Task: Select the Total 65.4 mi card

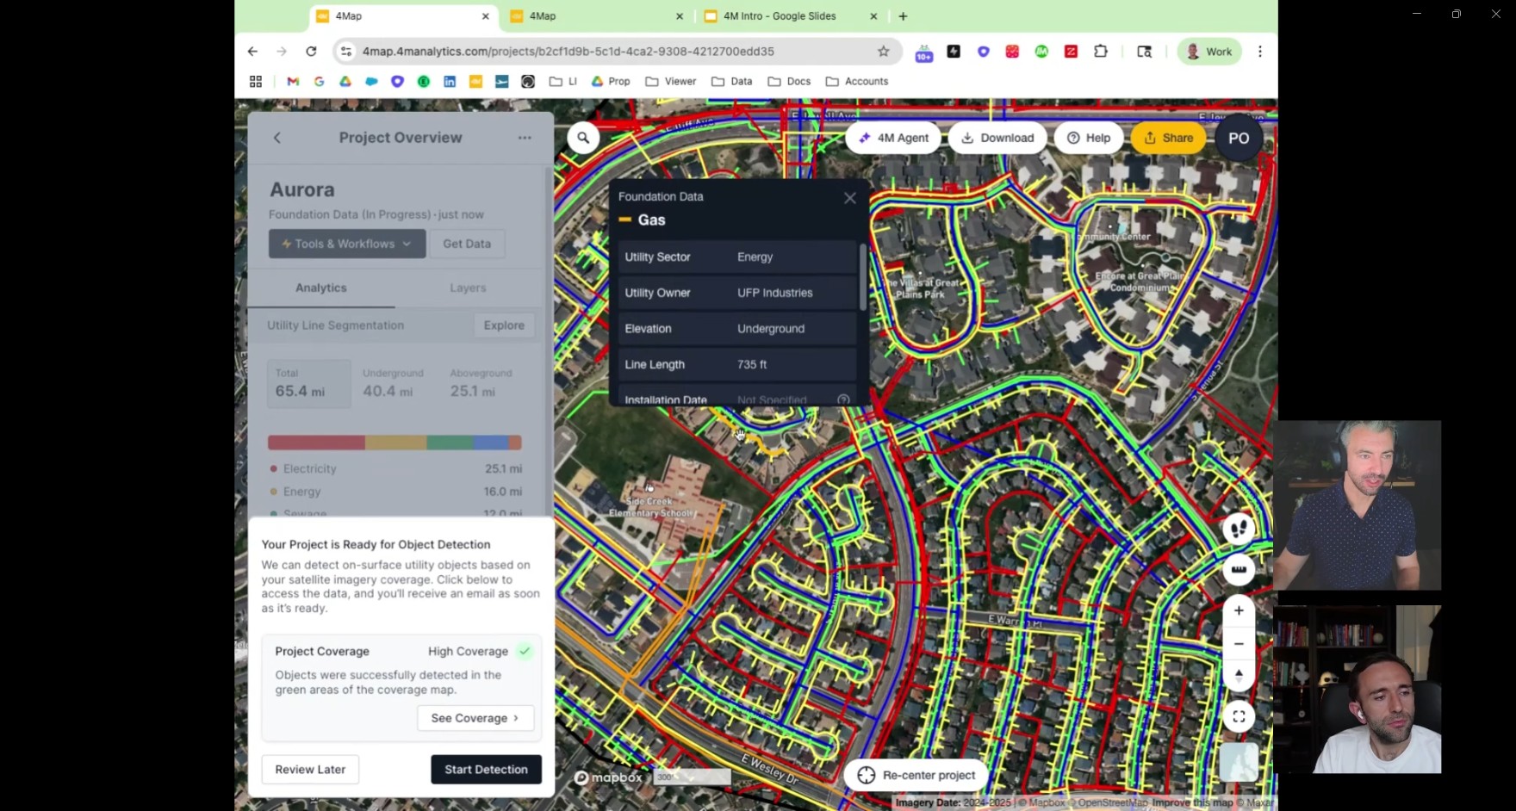Action: click(x=309, y=383)
